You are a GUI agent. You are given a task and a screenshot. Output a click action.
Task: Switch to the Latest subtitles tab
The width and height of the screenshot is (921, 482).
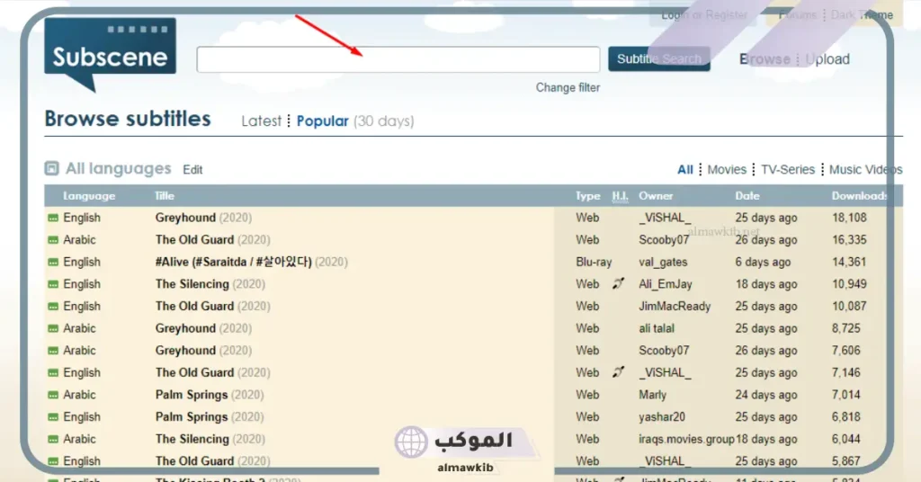click(261, 121)
